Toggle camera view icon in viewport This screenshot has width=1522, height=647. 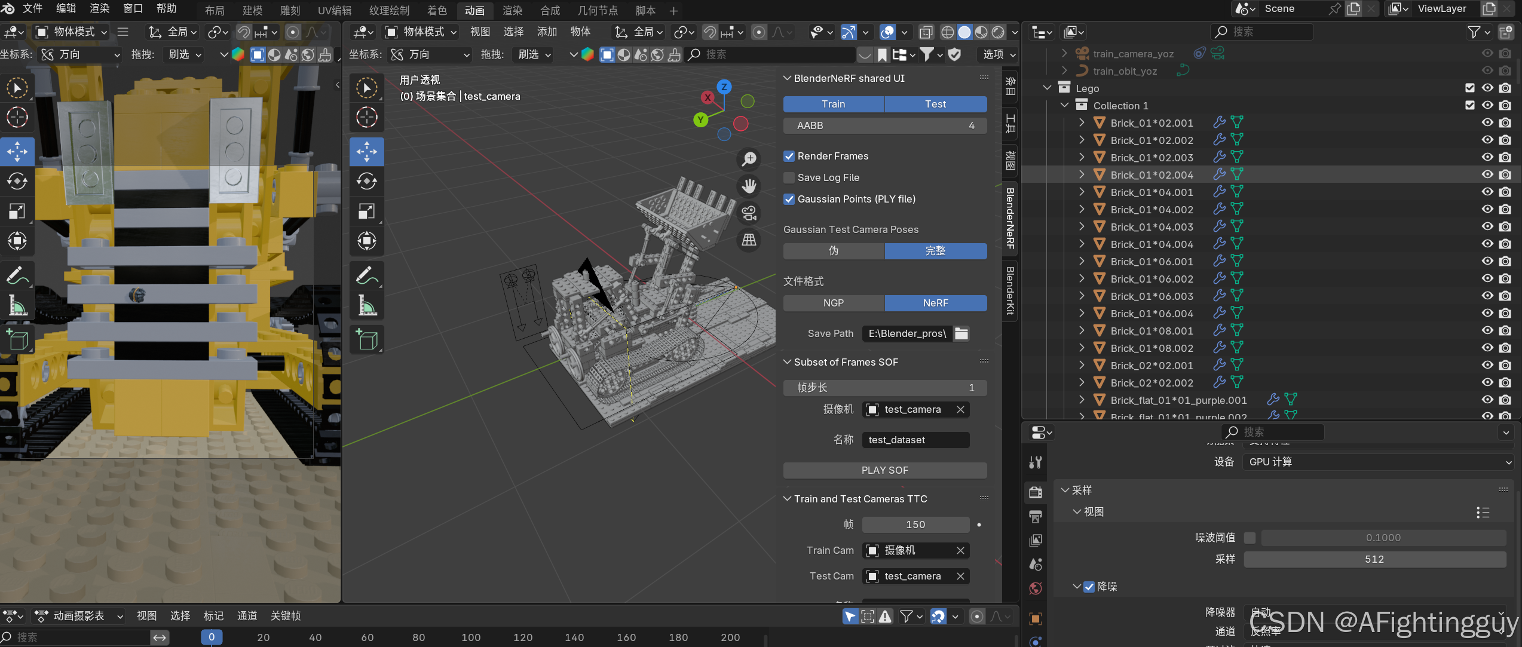pos(749,213)
